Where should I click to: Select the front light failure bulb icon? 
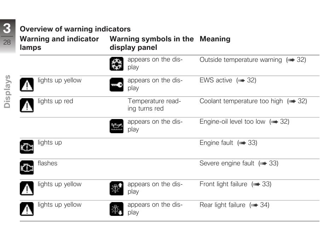coord(117,188)
